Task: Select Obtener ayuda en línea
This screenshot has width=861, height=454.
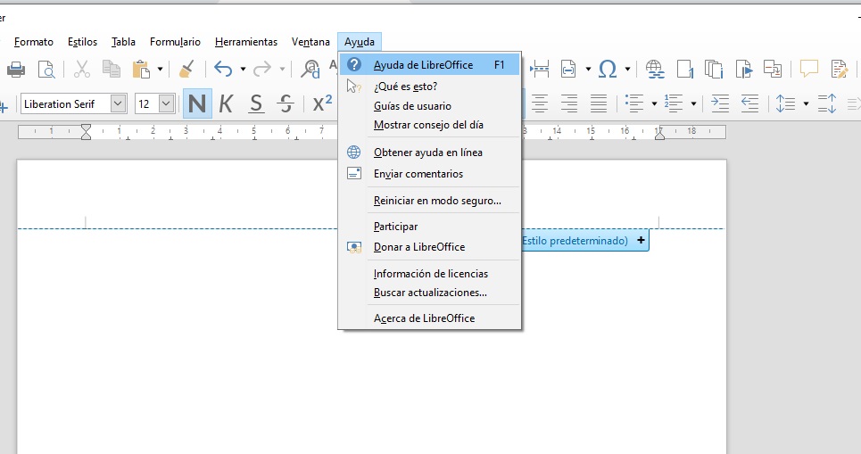Action: point(429,152)
